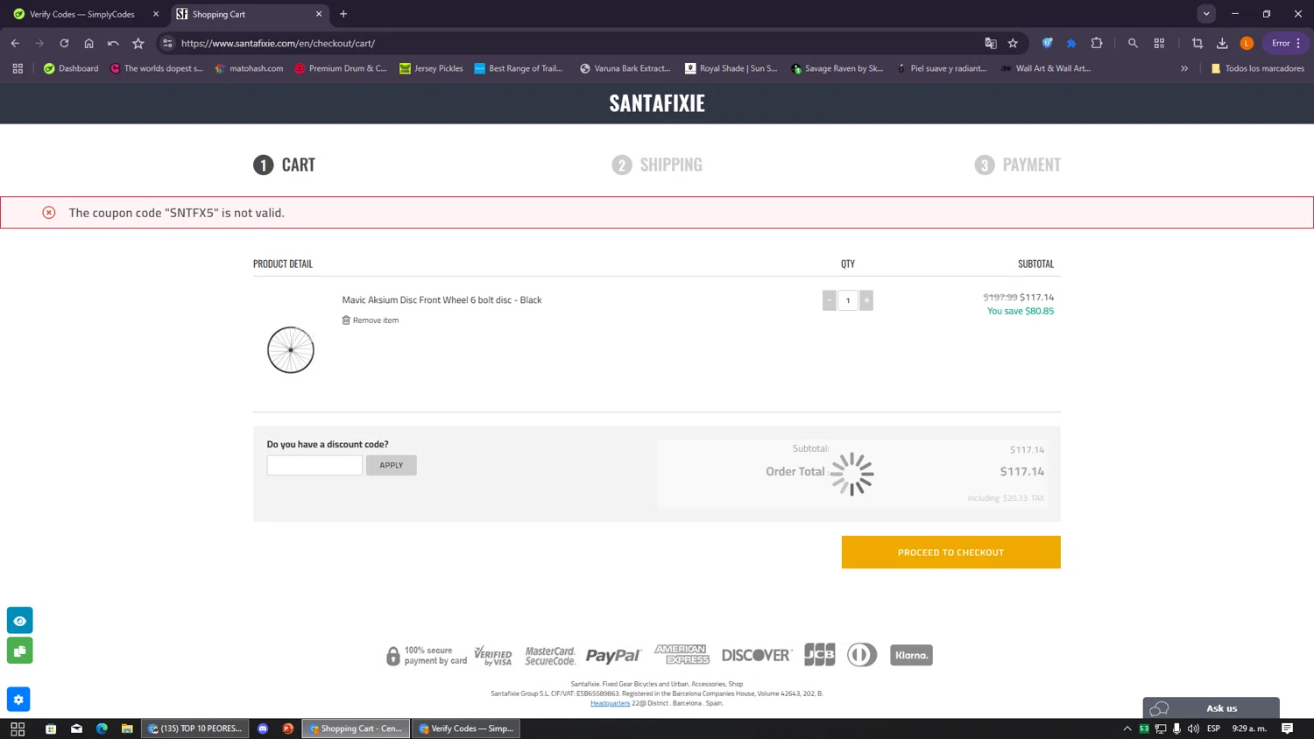Open File Explorer from the taskbar
Image resolution: width=1314 pixels, height=739 pixels.
(x=127, y=728)
